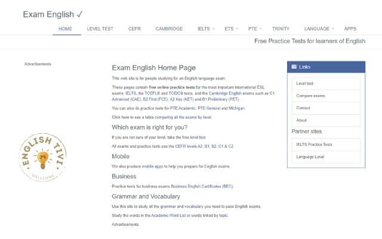Follow the PTE General link
This screenshot has width=382, height=239.
tap(209, 108)
